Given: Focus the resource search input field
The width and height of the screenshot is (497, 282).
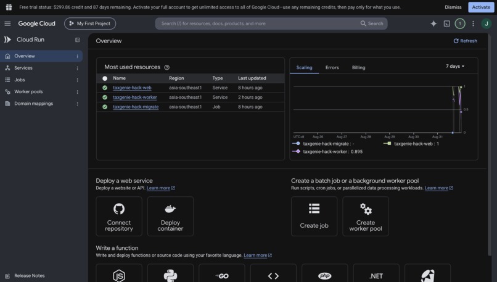Looking at the screenshot, I should [x=258, y=23].
